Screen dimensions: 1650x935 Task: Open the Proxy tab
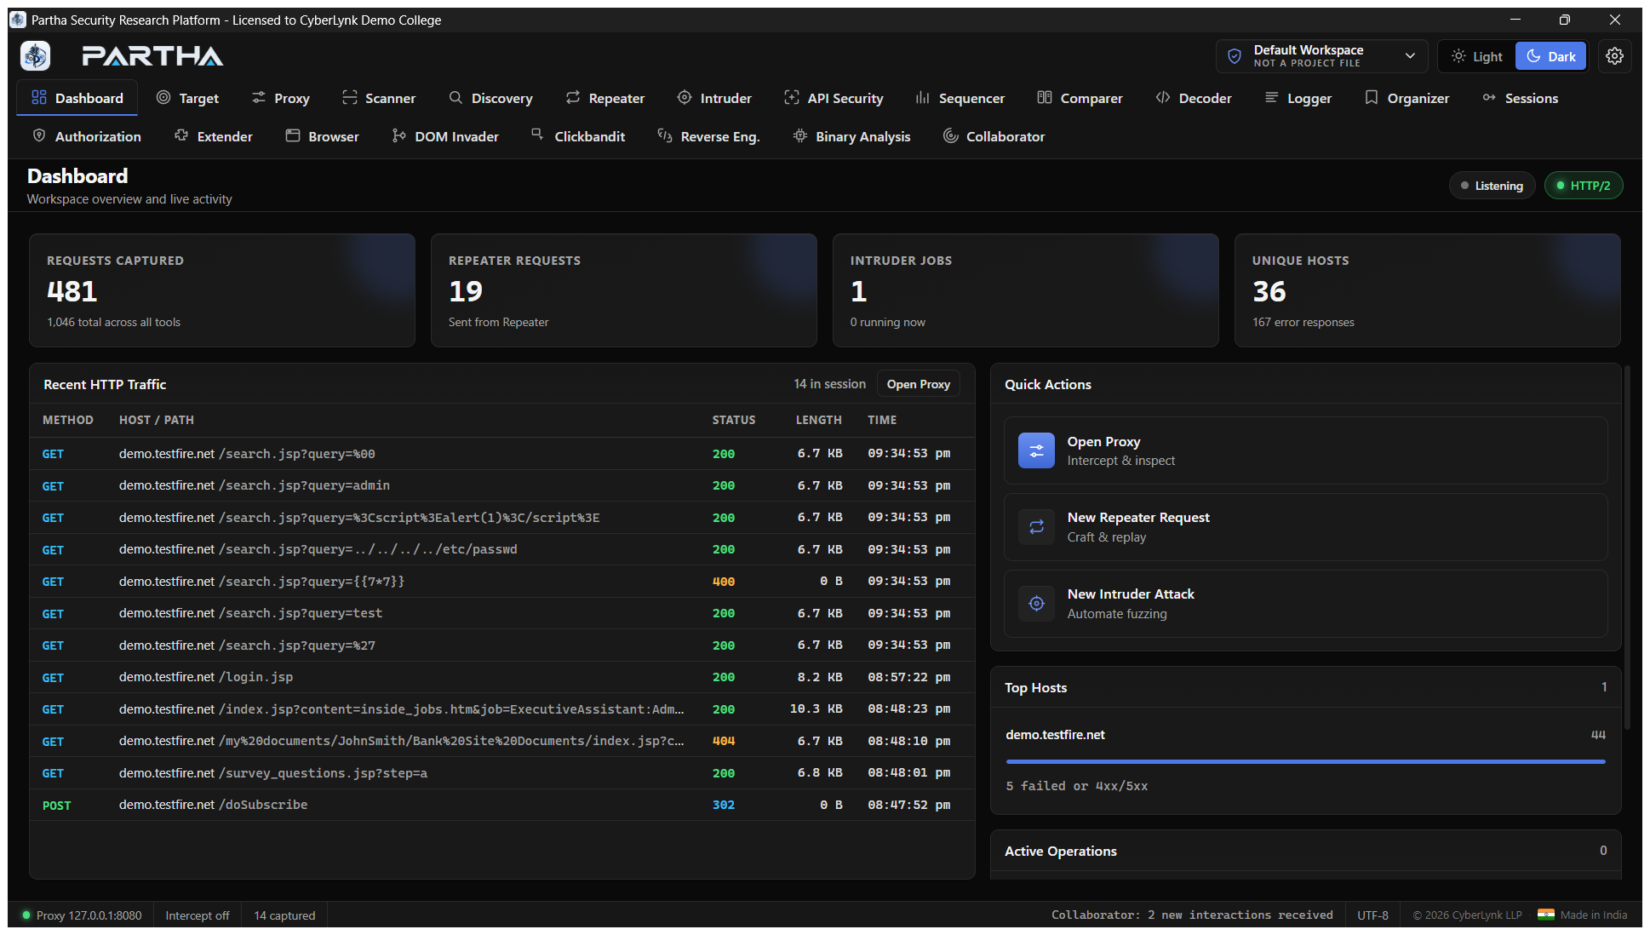280,98
